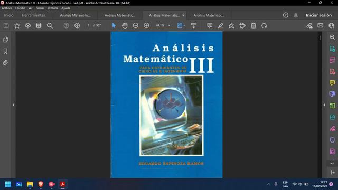Open the notifications bell
This screenshot has height=190, width=338.
pos(296,15)
